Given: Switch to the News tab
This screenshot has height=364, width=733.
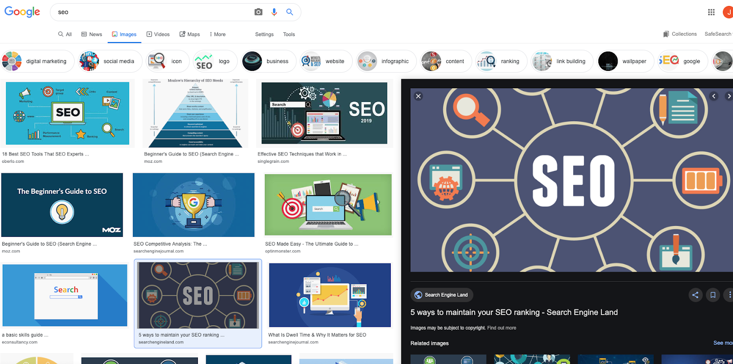Looking at the screenshot, I should pos(92,34).
